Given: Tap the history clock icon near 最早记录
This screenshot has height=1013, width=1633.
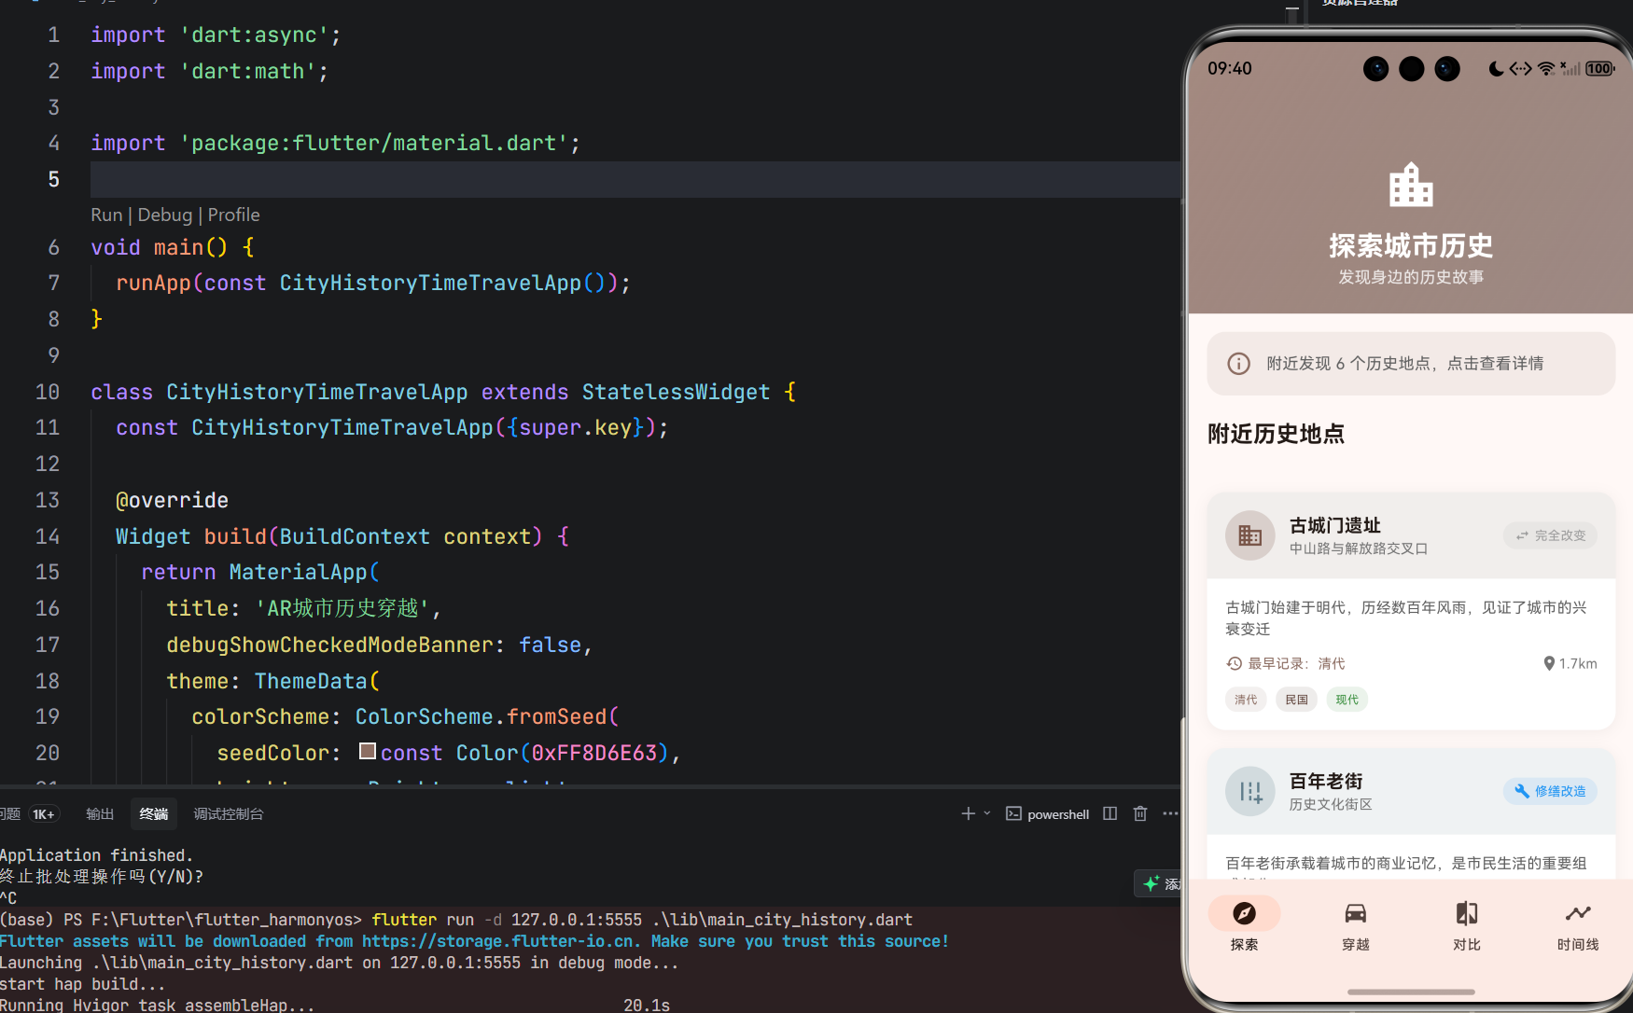Looking at the screenshot, I should [1234, 663].
